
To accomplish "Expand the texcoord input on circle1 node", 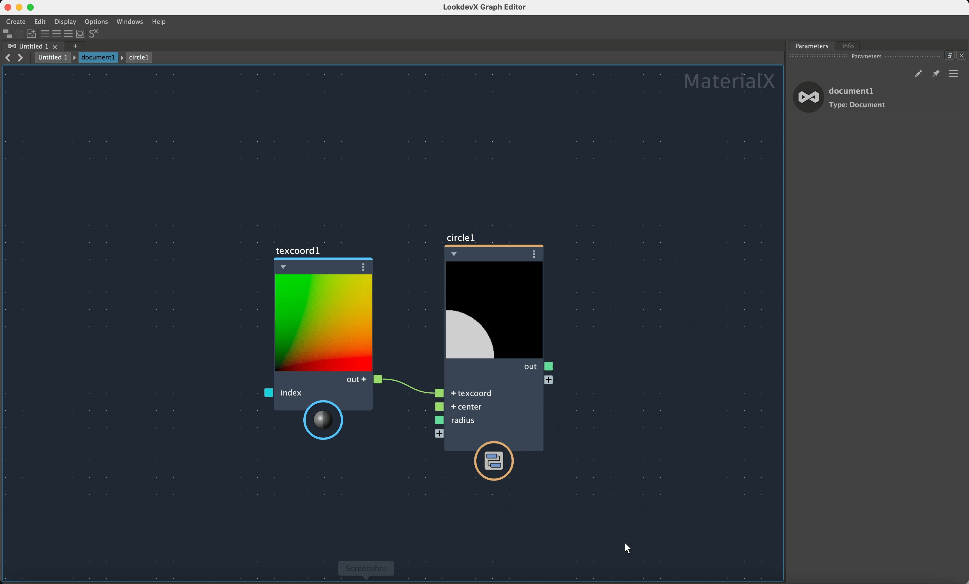I will coord(453,393).
